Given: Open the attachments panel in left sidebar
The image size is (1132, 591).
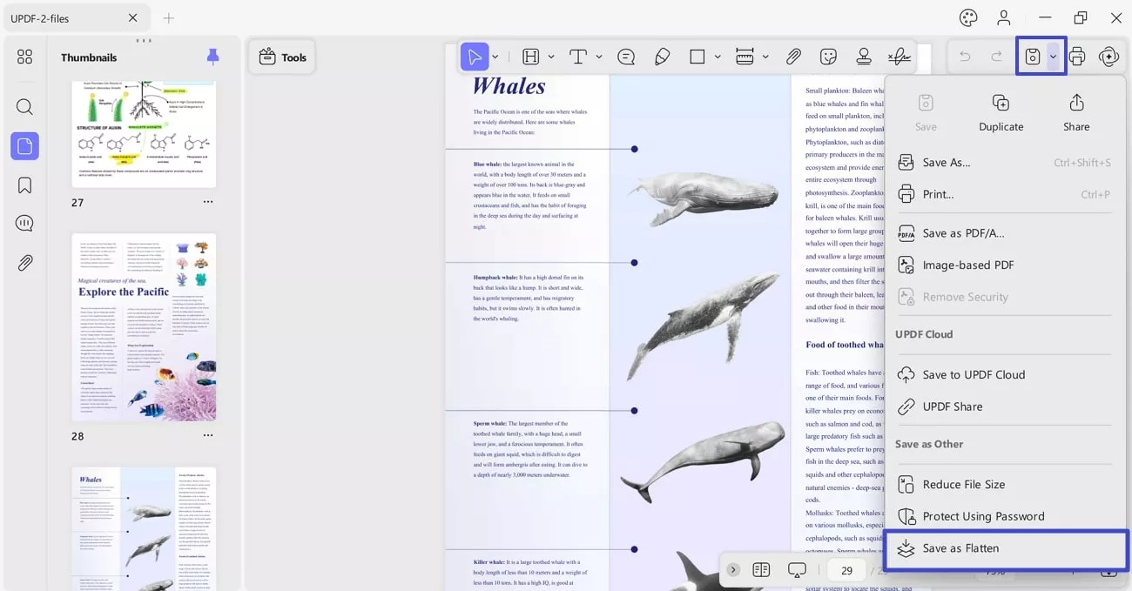Looking at the screenshot, I should click(x=24, y=263).
